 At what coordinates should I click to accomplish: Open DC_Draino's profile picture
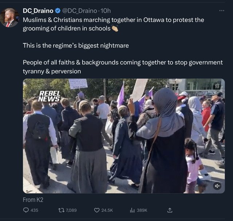tap(9, 18)
